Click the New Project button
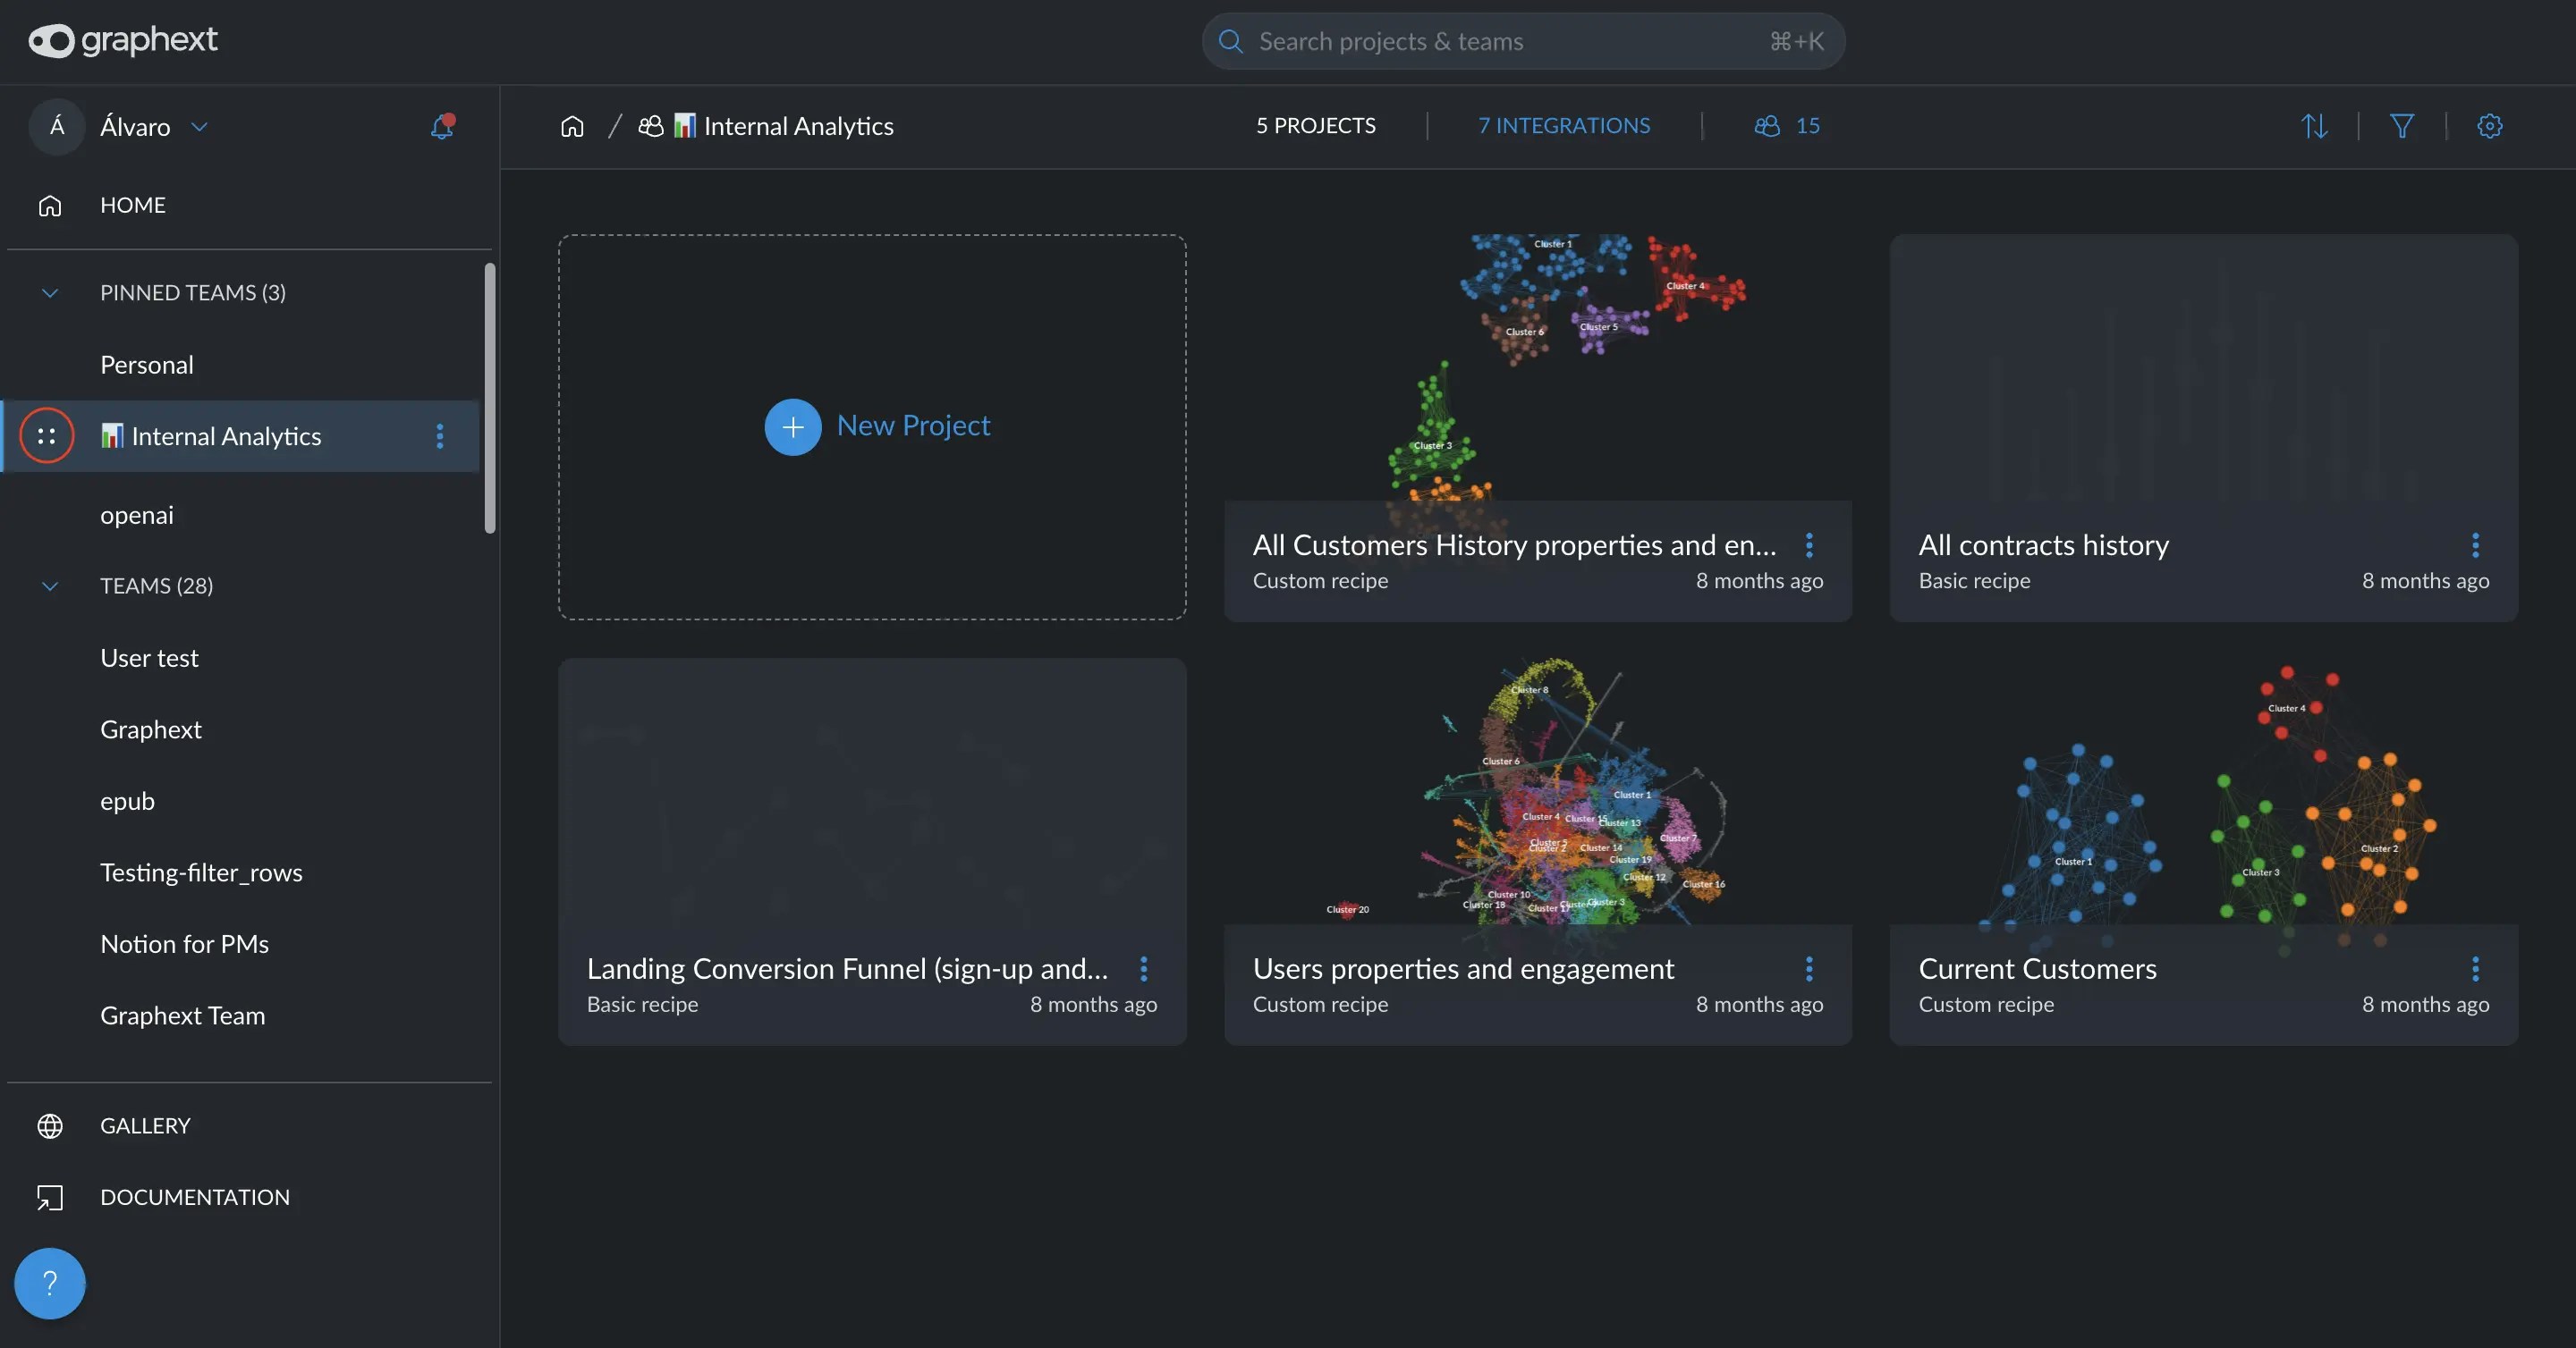 (x=877, y=426)
